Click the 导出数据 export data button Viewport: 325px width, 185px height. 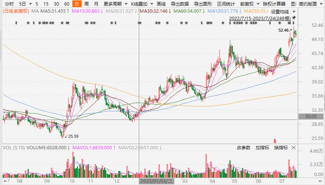pos(179,4)
